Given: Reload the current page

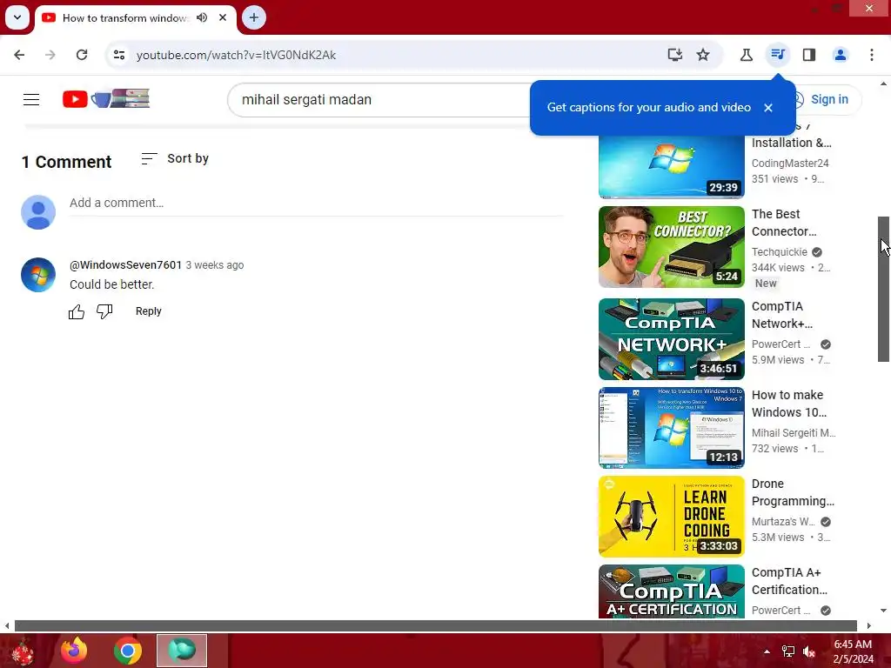Looking at the screenshot, I should coord(82,55).
